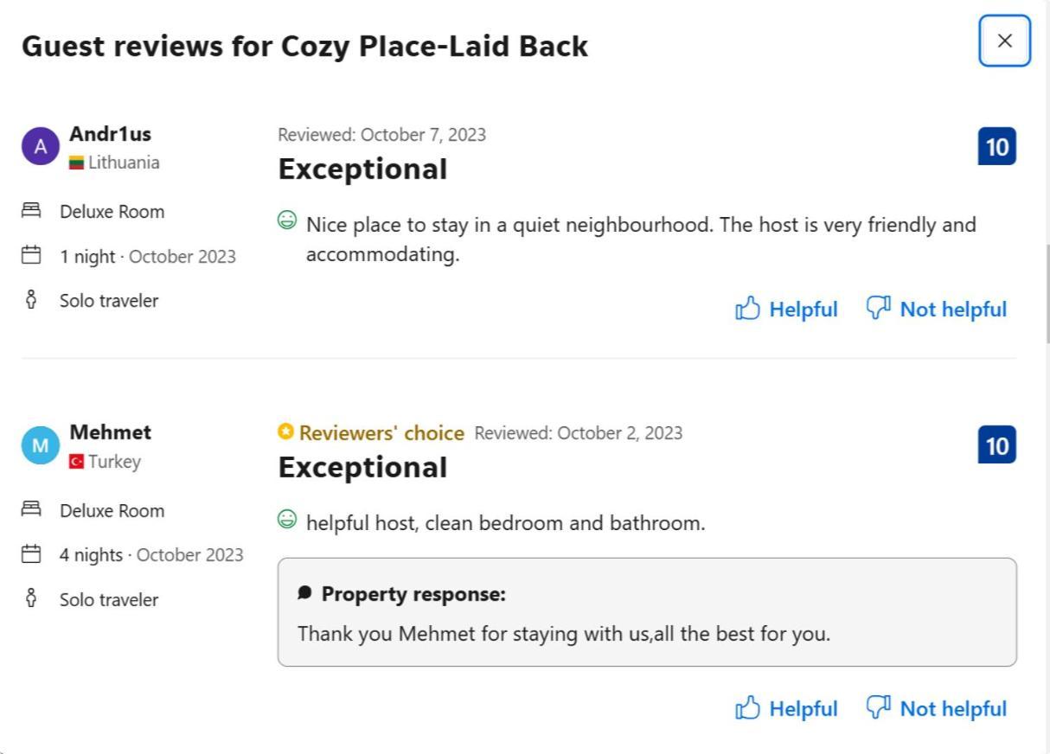
Task: Click the bed icon beside Andr1us's Deluxe Room
Action: pos(31,210)
